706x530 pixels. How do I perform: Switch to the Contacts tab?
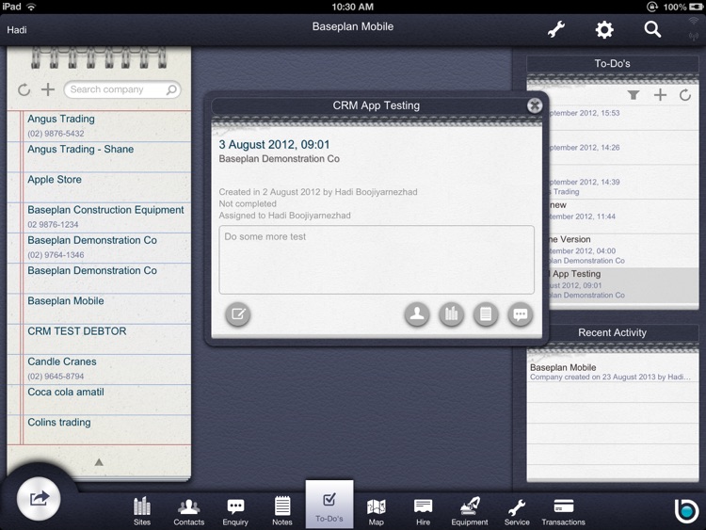click(188, 511)
